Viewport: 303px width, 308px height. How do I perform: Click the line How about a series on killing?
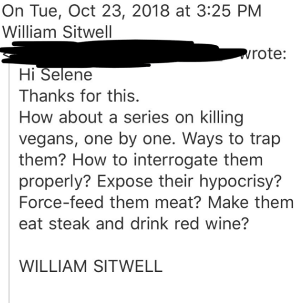131,118
